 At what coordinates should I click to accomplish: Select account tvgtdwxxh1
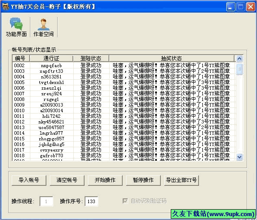click(x=52, y=82)
